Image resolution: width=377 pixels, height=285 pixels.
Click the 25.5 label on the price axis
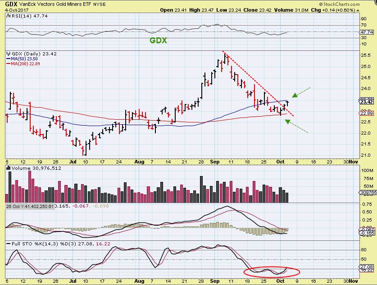(x=365, y=55)
